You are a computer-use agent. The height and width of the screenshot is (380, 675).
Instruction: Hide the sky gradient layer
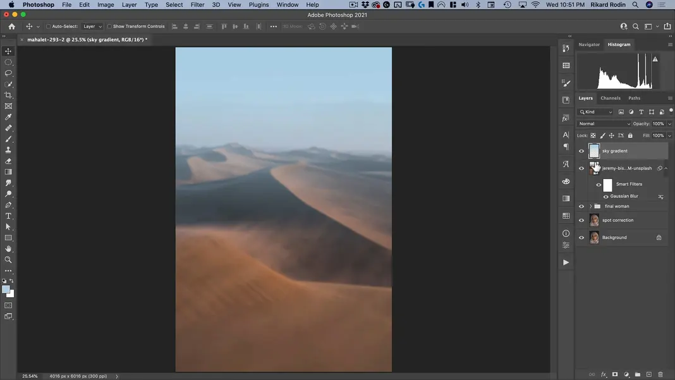pos(581,151)
